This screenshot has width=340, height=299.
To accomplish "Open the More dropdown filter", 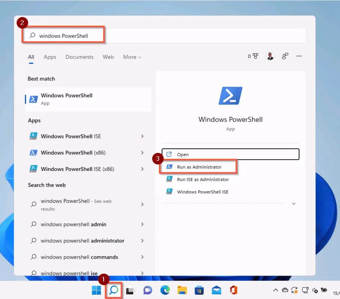I will tap(132, 57).
